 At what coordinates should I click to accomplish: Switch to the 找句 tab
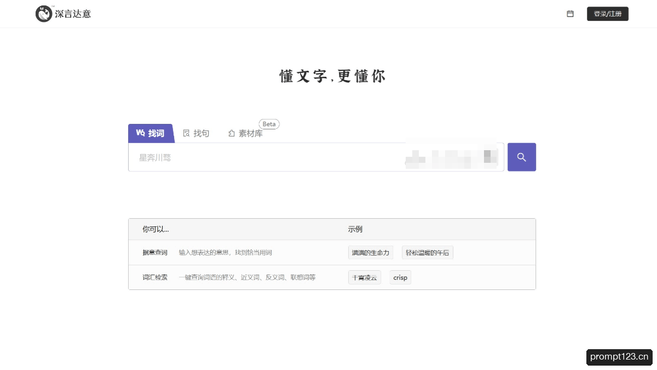[196, 133]
